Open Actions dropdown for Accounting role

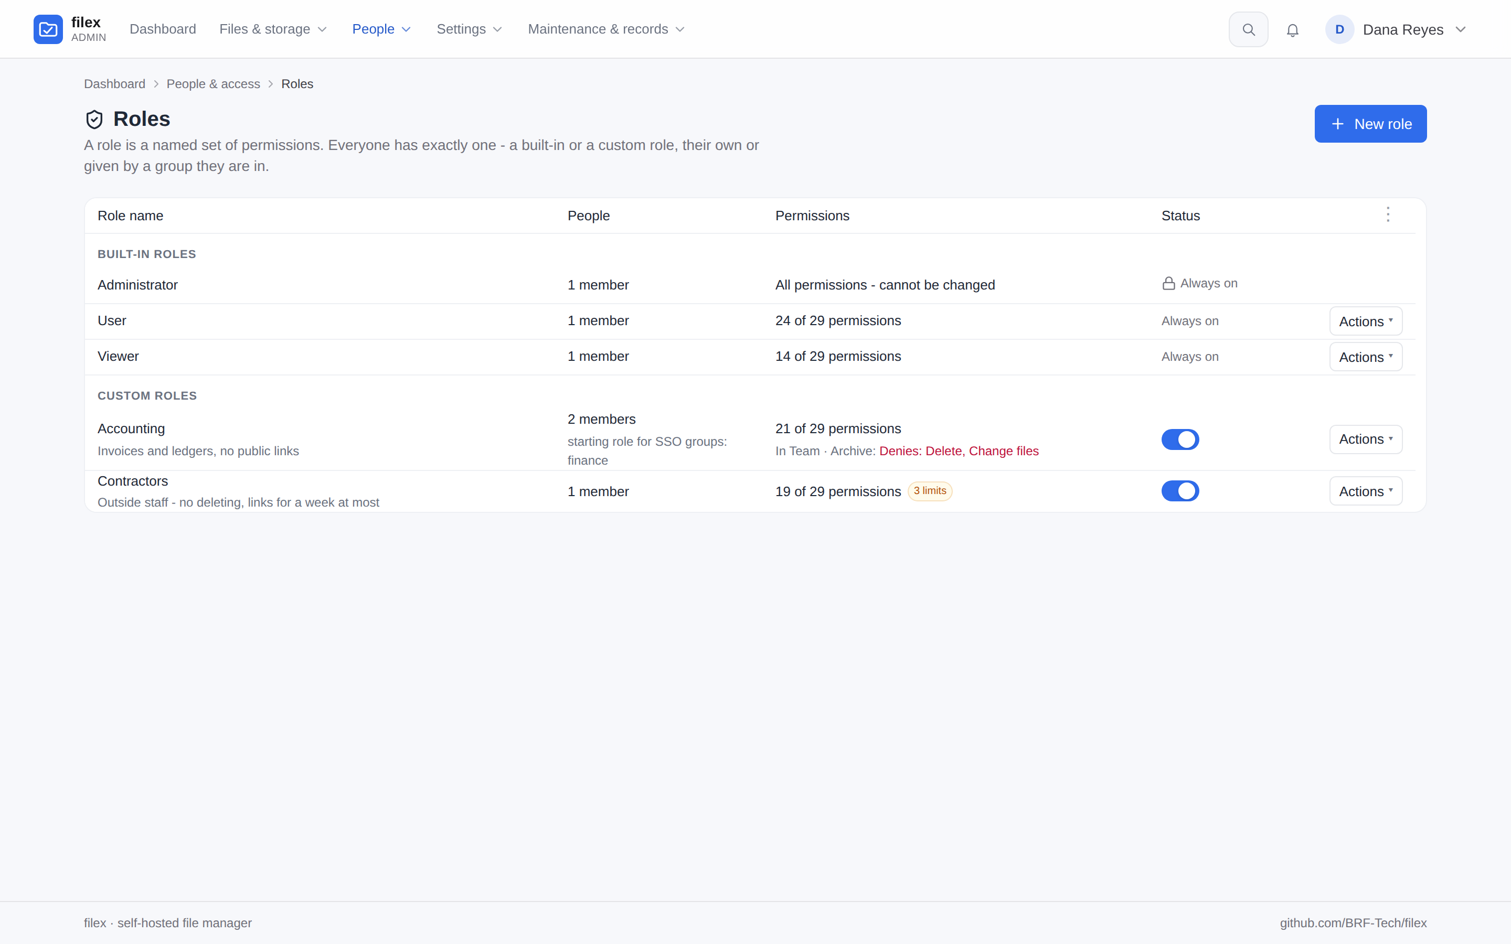point(1366,439)
